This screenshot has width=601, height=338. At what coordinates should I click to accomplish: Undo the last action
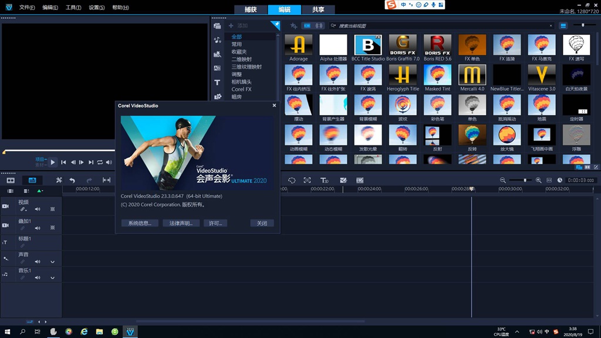pos(72,180)
